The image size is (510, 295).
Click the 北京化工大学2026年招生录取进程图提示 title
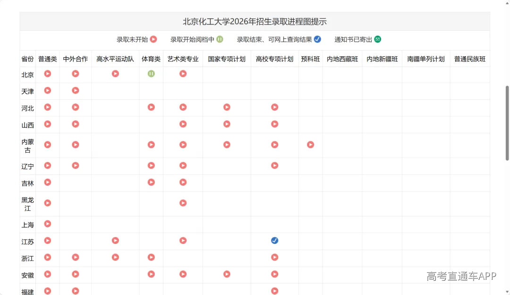point(255,21)
